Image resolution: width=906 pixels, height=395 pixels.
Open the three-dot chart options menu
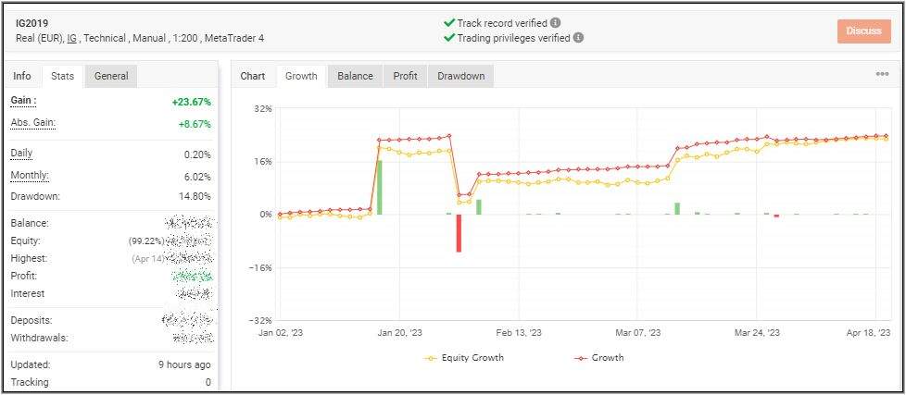point(882,75)
